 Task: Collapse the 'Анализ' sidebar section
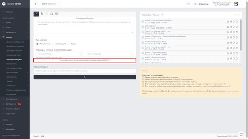[15, 37]
